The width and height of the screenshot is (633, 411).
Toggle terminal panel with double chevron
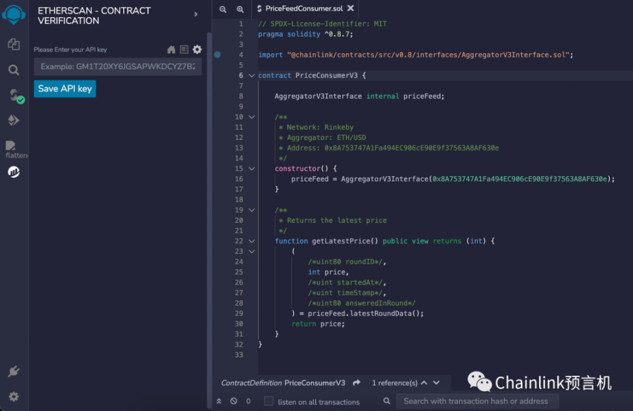pyautogui.click(x=219, y=401)
